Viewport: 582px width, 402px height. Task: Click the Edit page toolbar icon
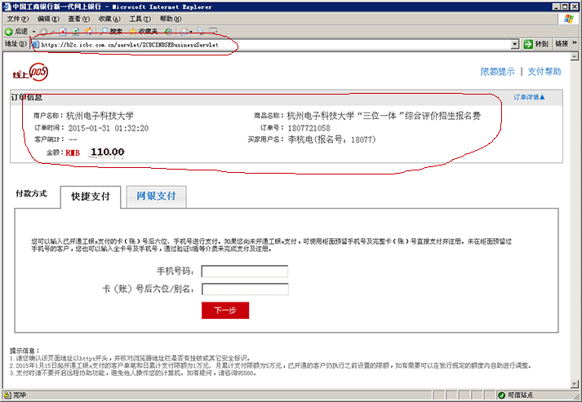click(x=213, y=32)
